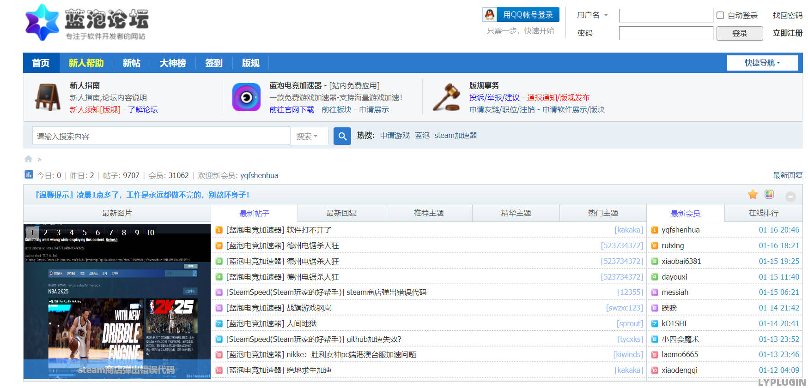Viewport: 808px width, 388px height.
Task: Open the 最新回复 link right of statistics
Action: (x=788, y=175)
